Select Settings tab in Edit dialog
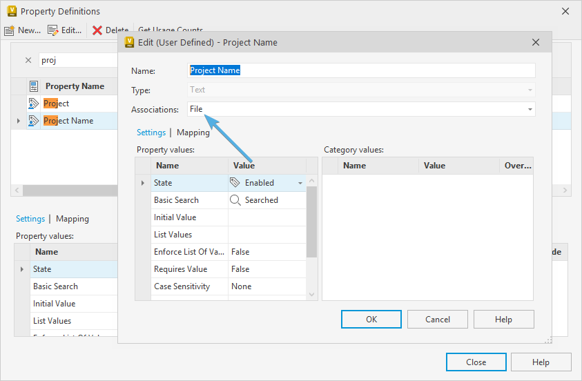The width and height of the screenshot is (582, 381). pyautogui.click(x=151, y=133)
